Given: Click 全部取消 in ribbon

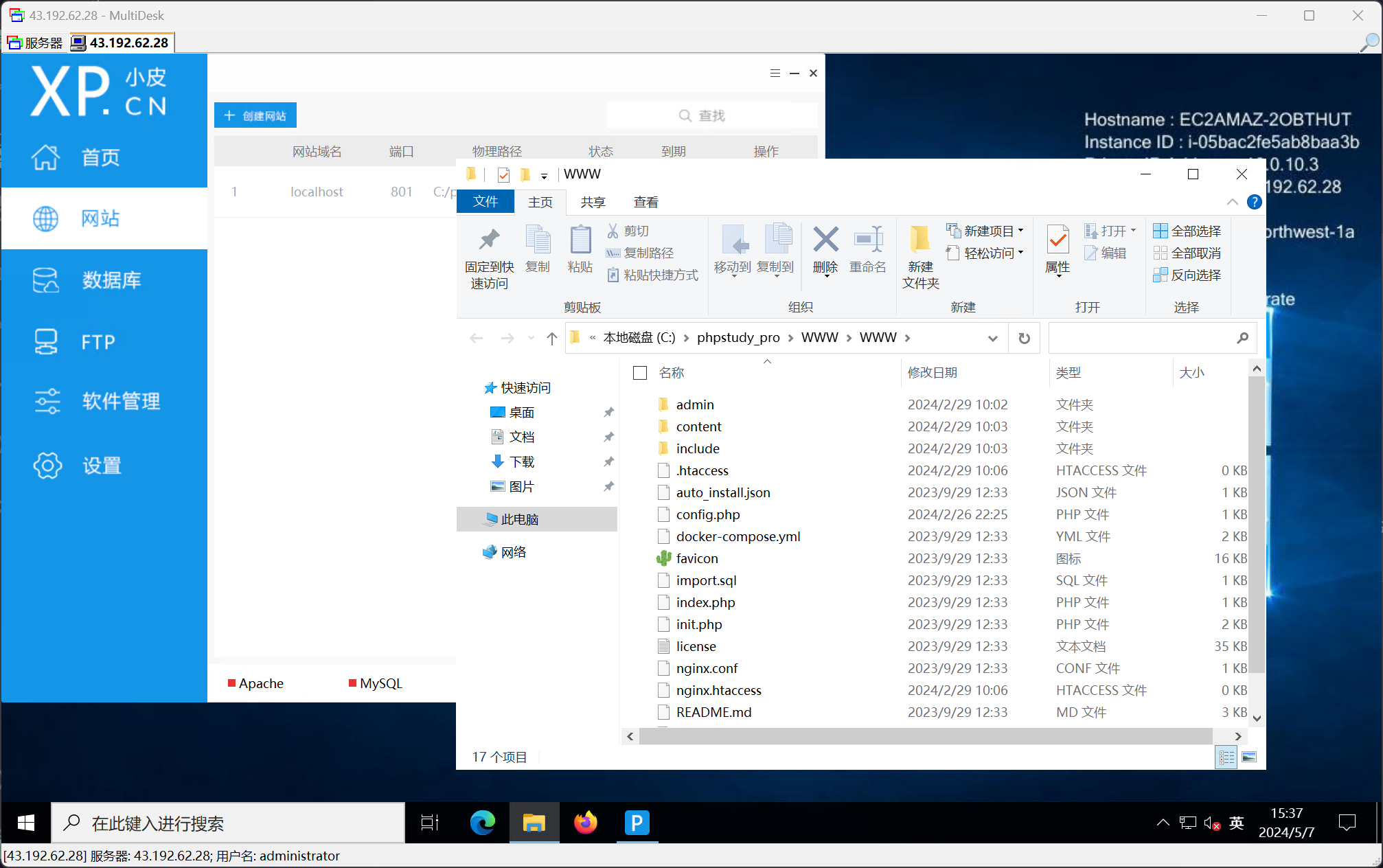Looking at the screenshot, I should (1187, 253).
